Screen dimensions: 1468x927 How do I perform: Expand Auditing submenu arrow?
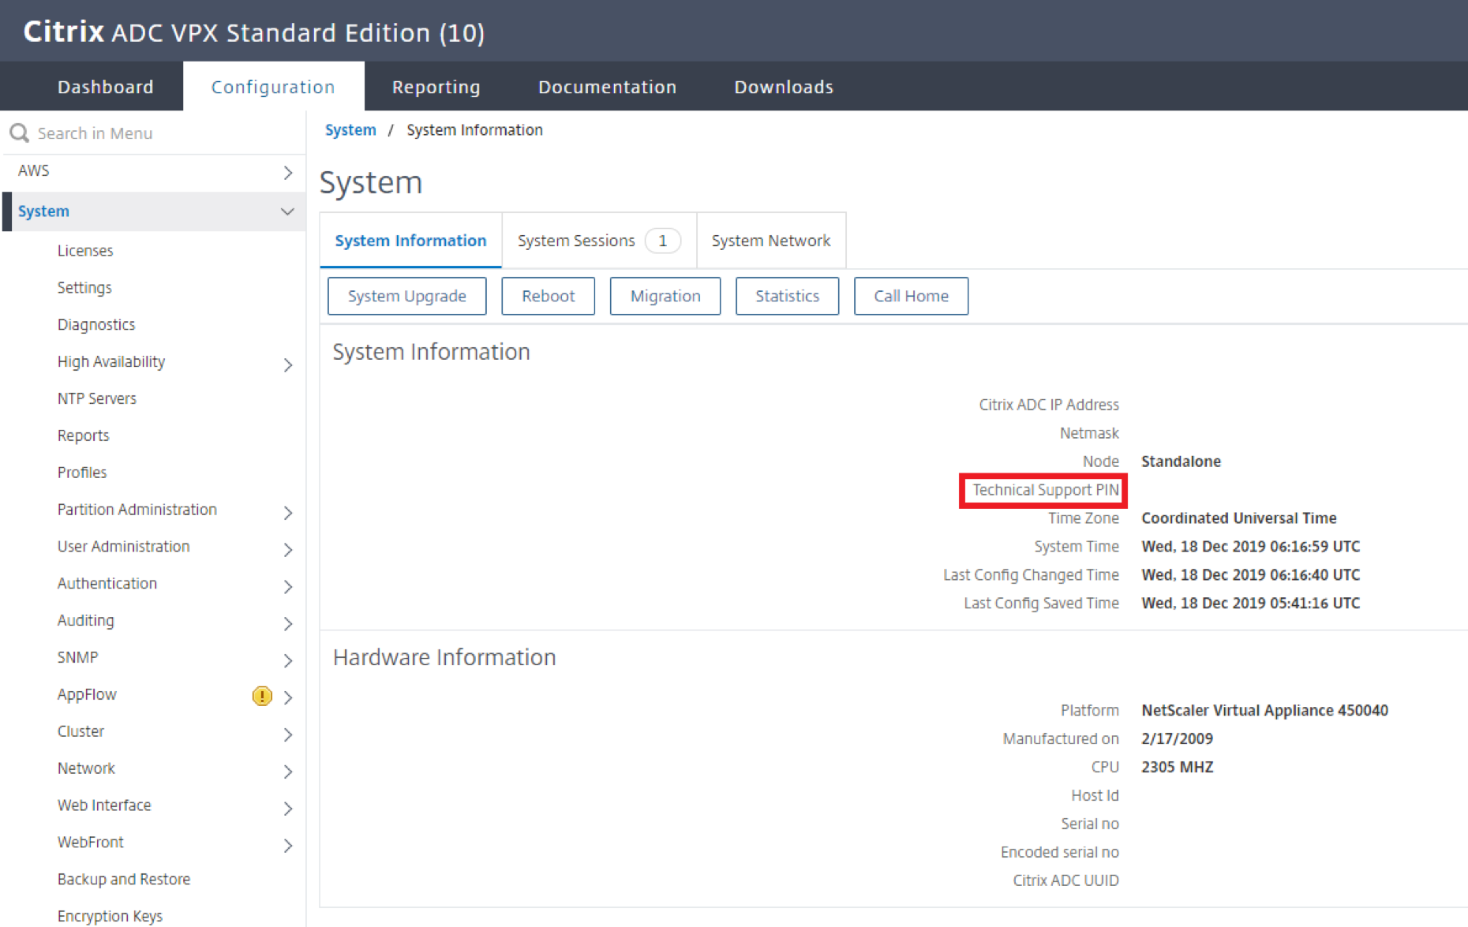[288, 623]
